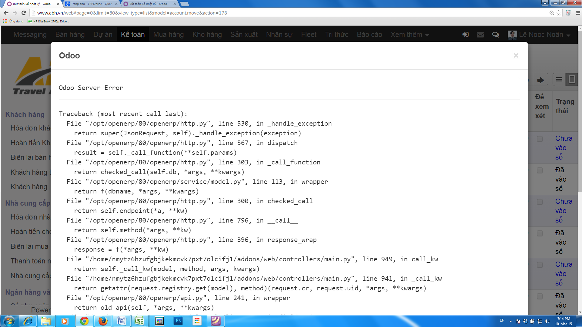Screen dimensions: 582x327
Task: Reload the current page
Action: 24,13
